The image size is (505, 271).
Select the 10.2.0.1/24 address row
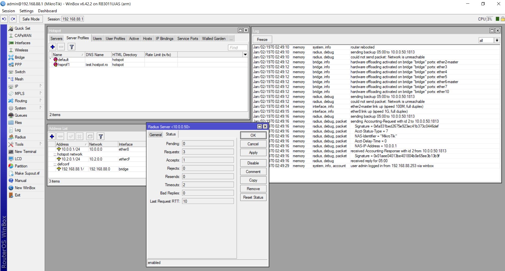coord(97,159)
